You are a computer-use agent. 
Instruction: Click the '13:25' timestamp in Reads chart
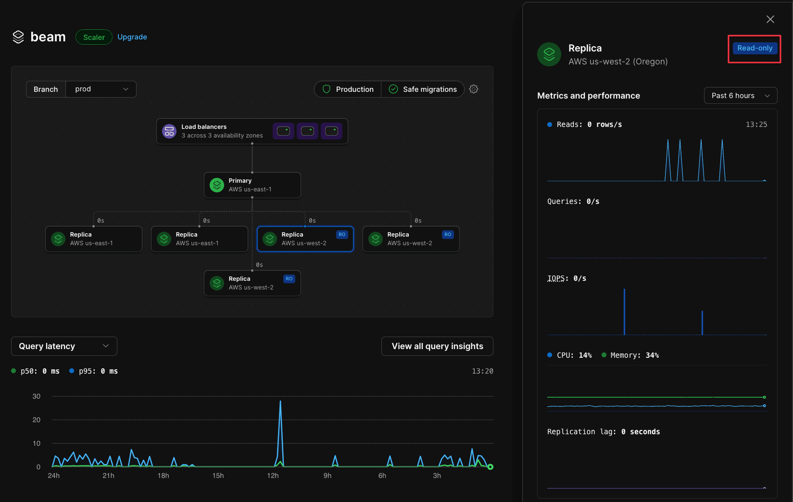tap(756, 125)
